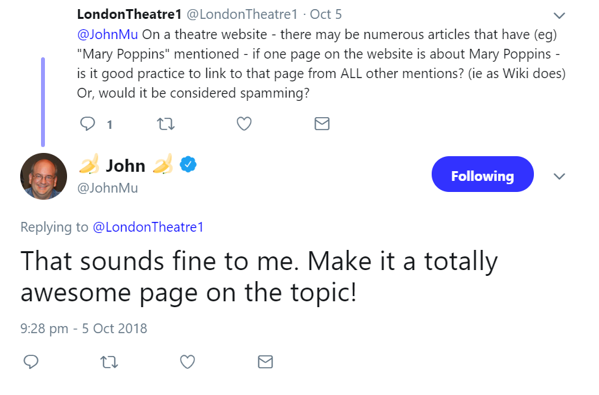The width and height of the screenshot is (599, 395).
Task: Retweet the LondonTheatre1 question tweet
Action: tap(166, 124)
